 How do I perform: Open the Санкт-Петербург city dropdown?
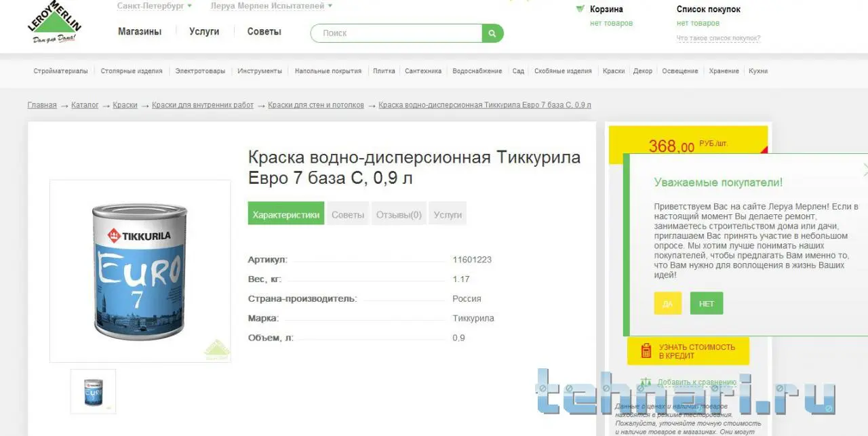point(154,6)
